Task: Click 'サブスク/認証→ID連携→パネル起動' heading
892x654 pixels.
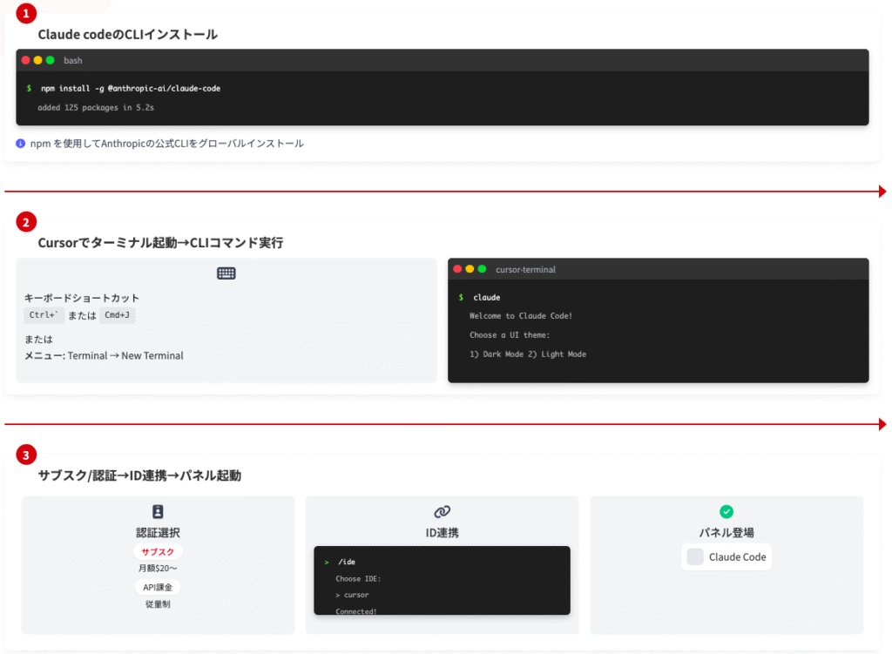Action: coord(139,475)
